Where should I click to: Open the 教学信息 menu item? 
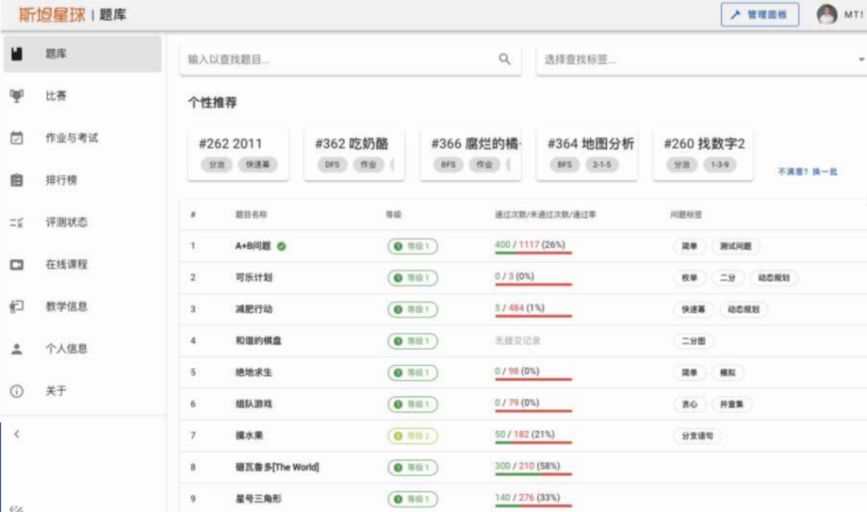(67, 307)
